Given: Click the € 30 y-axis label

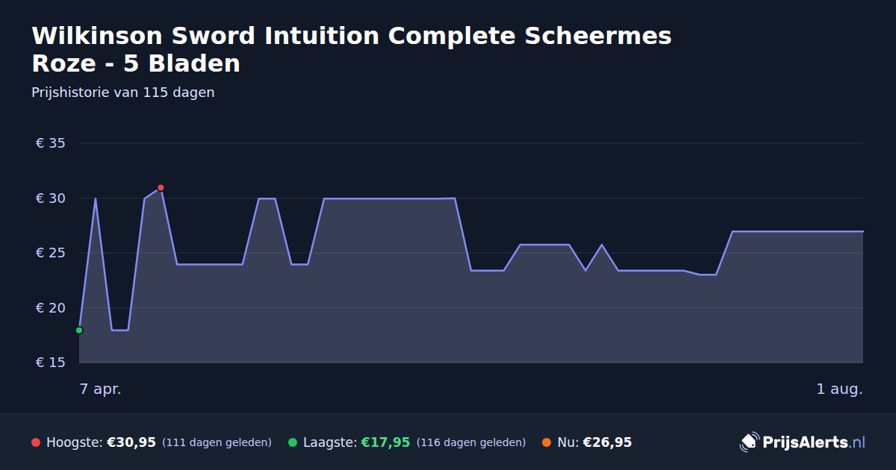Looking at the screenshot, I should click(51, 198).
